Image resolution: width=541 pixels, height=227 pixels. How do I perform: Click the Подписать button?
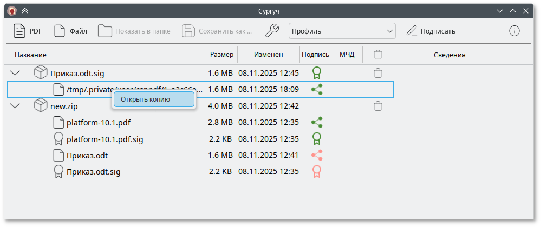[x=431, y=31]
